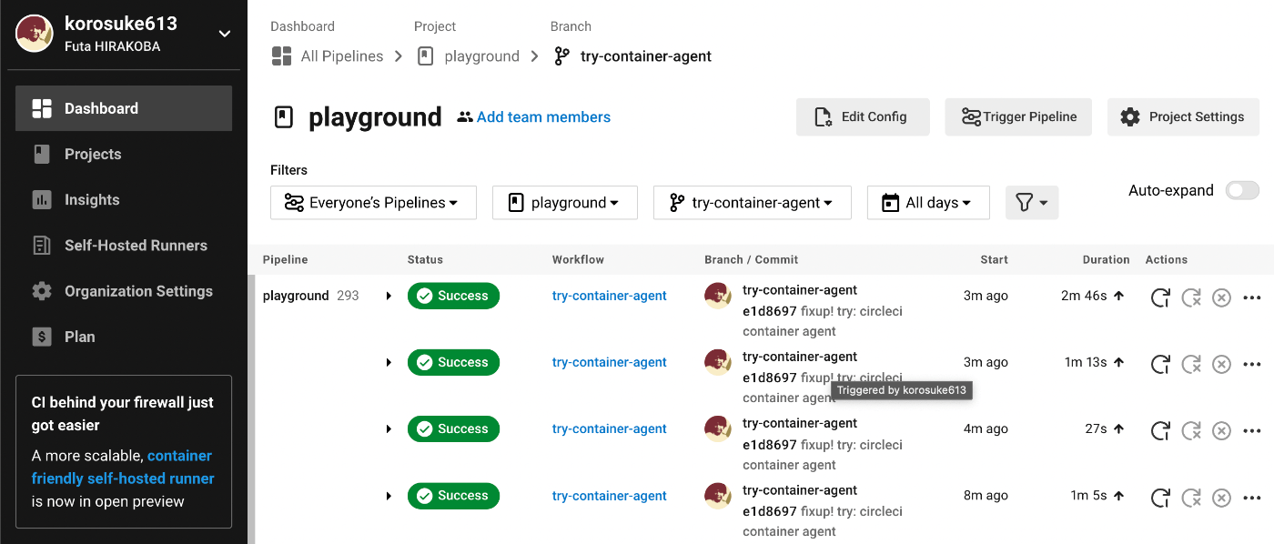Open the funnel filter dropdown
1274x544 pixels.
pos(1032,203)
